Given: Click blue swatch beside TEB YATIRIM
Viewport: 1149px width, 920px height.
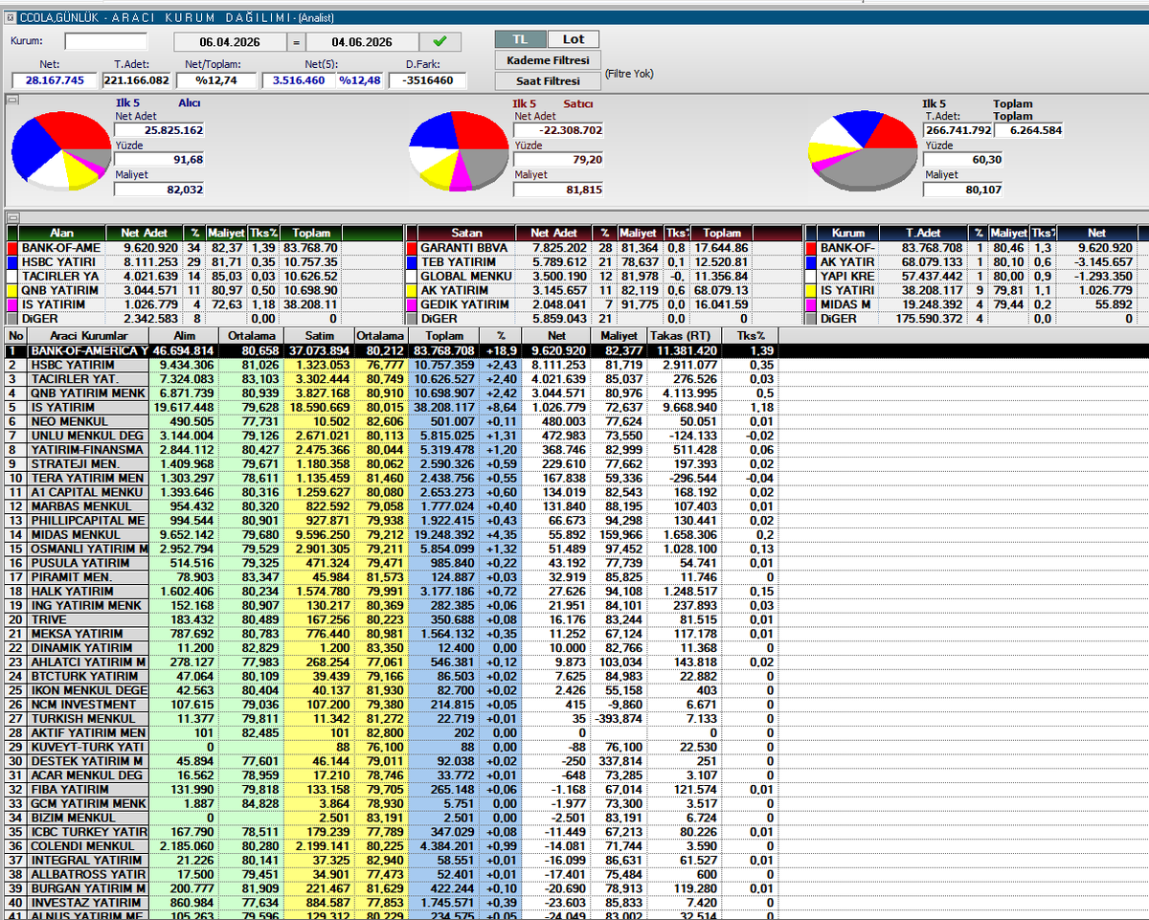Looking at the screenshot, I should click(x=412, y=261).
